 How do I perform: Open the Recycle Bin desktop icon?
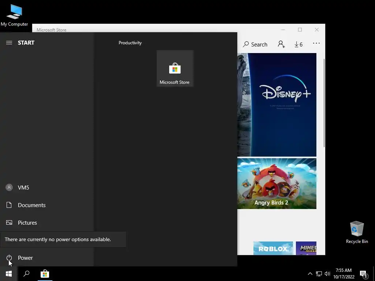click(x=357, y=232)
